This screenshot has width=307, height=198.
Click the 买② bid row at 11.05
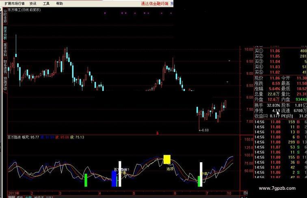[x=280, y=56]
